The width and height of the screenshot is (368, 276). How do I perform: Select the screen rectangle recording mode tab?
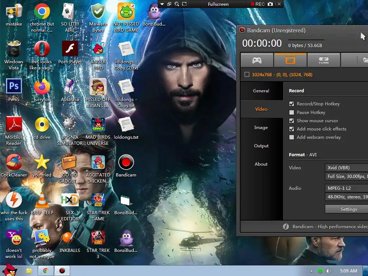click(x=290, y=60)
